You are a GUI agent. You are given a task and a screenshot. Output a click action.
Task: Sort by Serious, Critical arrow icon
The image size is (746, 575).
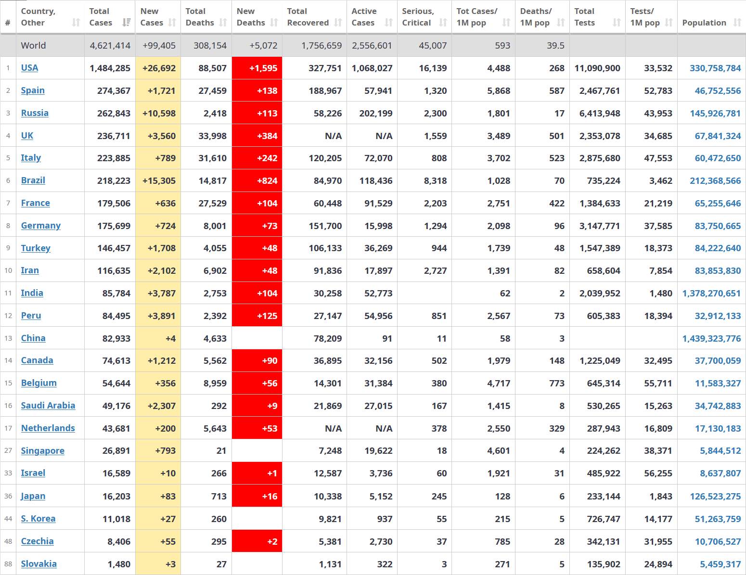[x=443, y=23]
